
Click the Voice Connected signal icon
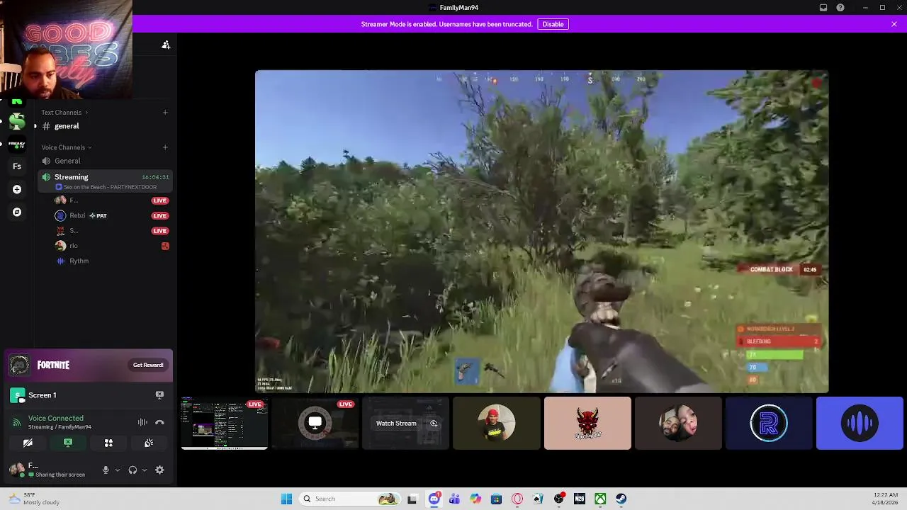click(x=17, y=422)
